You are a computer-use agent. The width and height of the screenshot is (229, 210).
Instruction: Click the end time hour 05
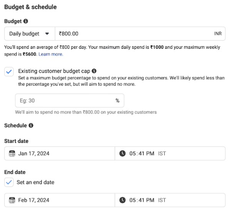132,200
